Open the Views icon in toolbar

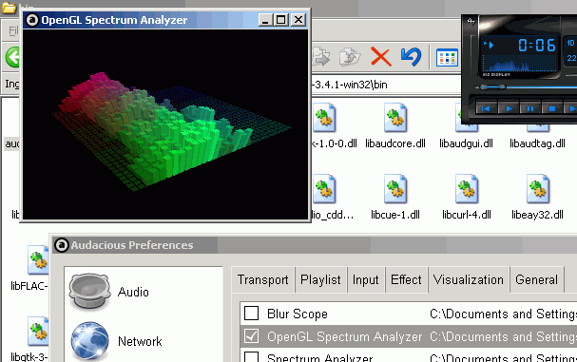pyautogui.click(x=447, y=58)
